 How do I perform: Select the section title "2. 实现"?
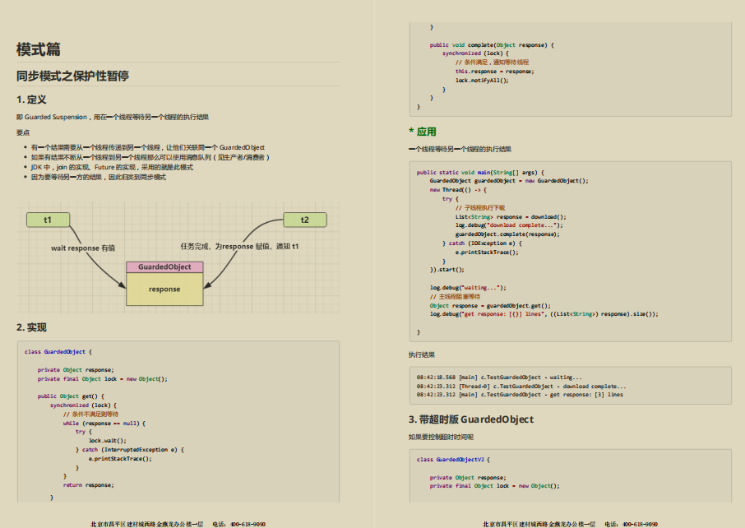click(x=31, y=327)
